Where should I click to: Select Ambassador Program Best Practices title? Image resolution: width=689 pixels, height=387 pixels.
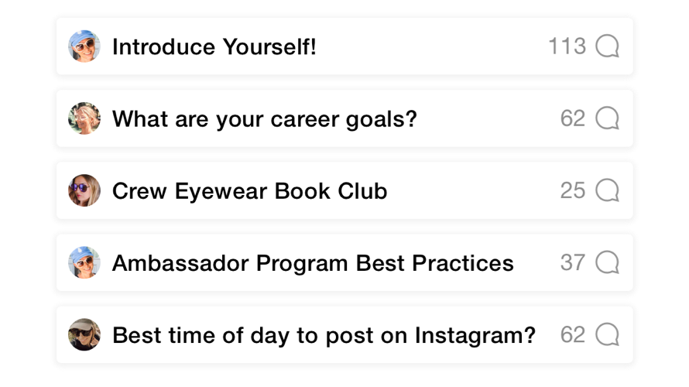(313, 263)
